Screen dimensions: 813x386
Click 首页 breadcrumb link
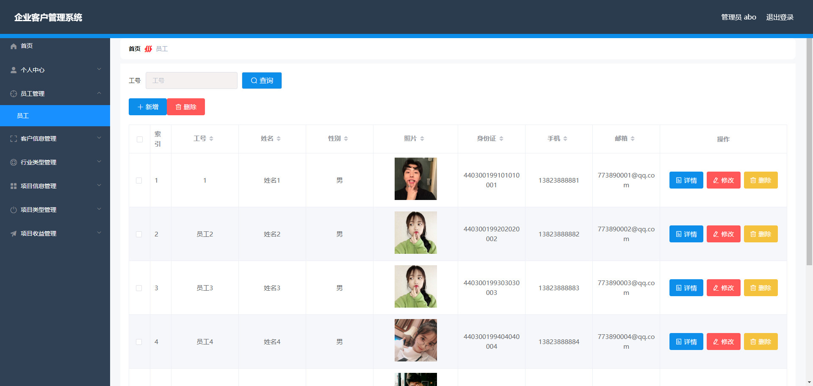point(135,49)
